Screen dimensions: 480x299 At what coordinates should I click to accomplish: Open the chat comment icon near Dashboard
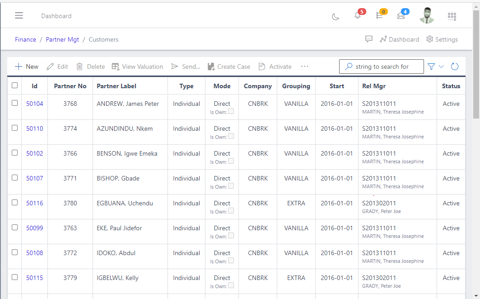[369, 39]
